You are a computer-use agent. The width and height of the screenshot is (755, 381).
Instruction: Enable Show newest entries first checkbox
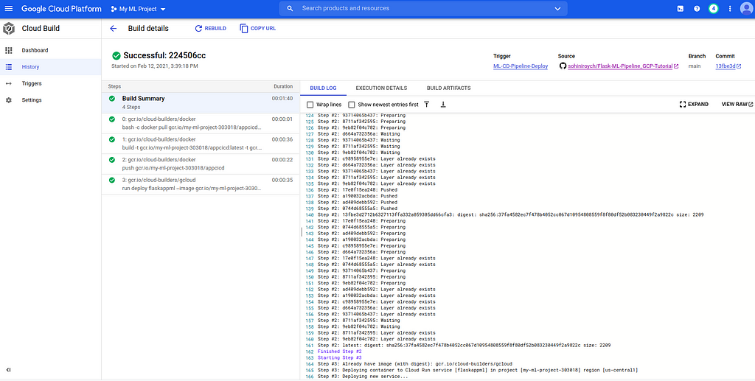click(352, 105)
